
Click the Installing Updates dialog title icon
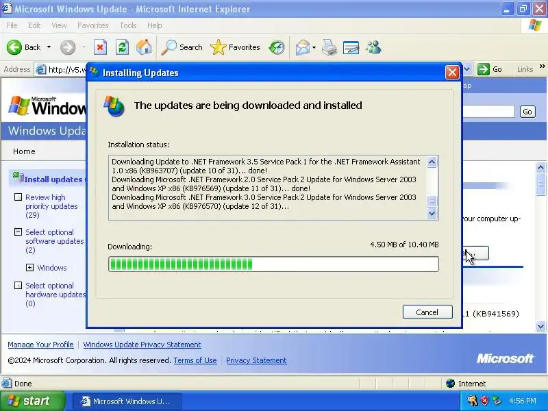95,72
